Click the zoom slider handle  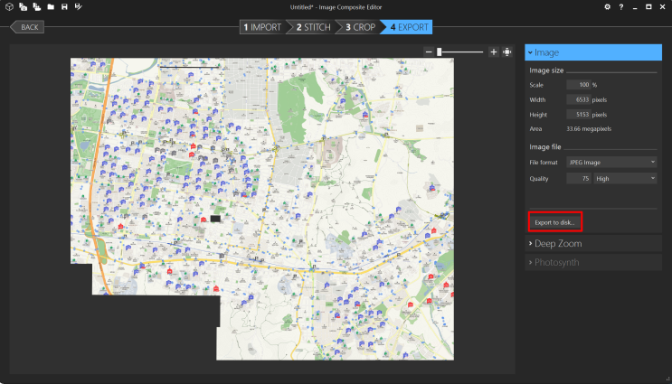pyautogui.click(x=440, y=52)
